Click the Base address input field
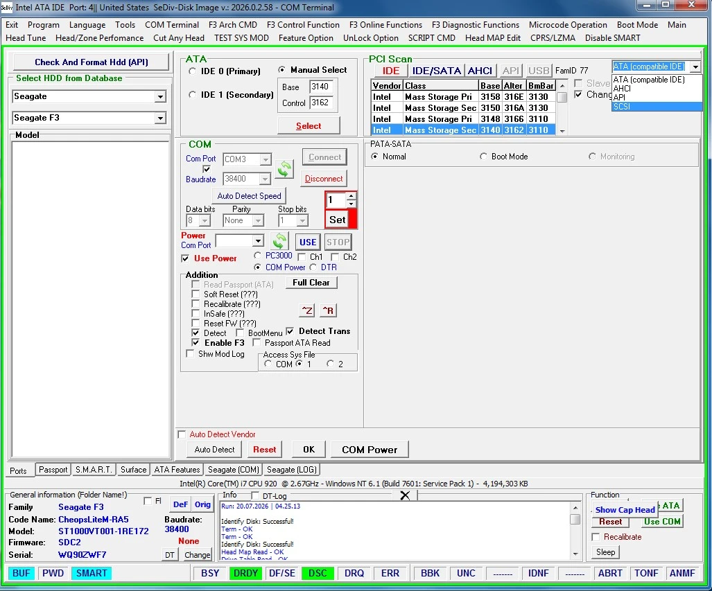The width and height of the screenshot is (712, 591). [x=322, y=87]
